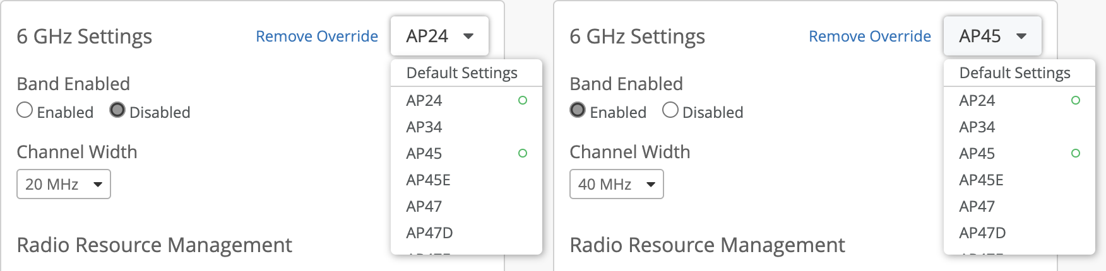Click Remove Override next to the AP24 selector

pyautogui.click(x=317, y=37)
